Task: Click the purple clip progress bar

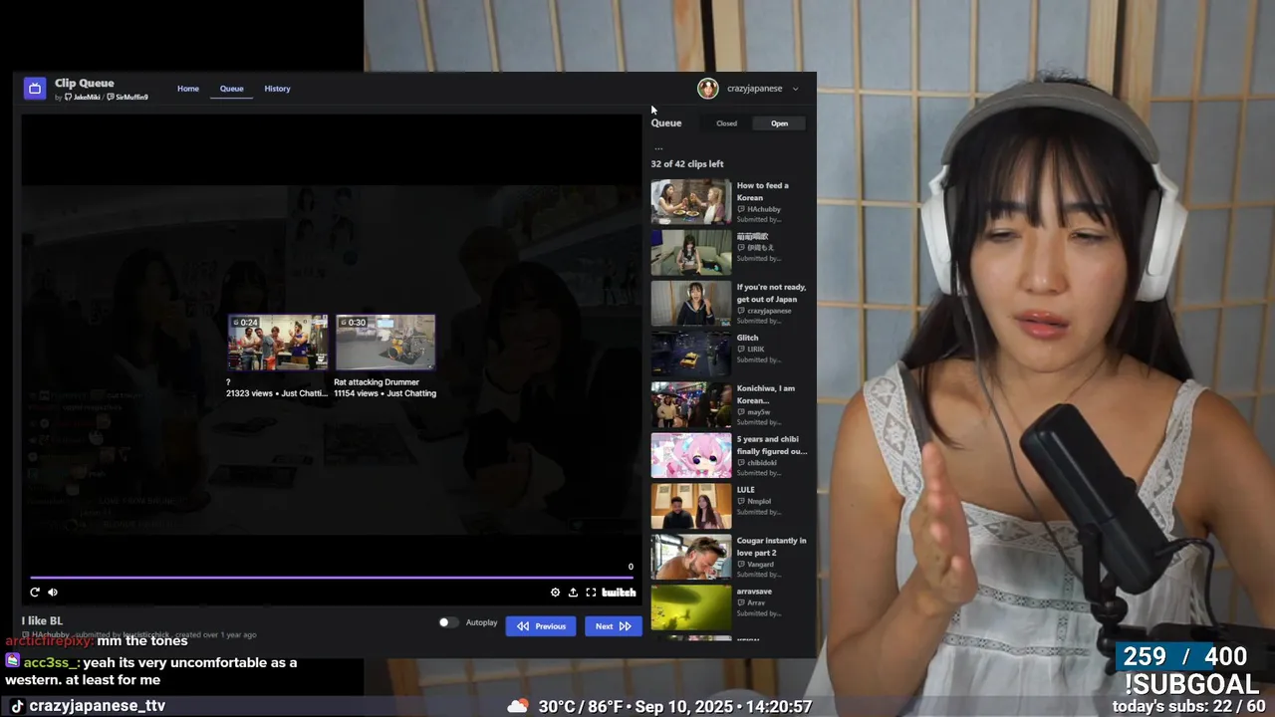Action: pos(331,577)
